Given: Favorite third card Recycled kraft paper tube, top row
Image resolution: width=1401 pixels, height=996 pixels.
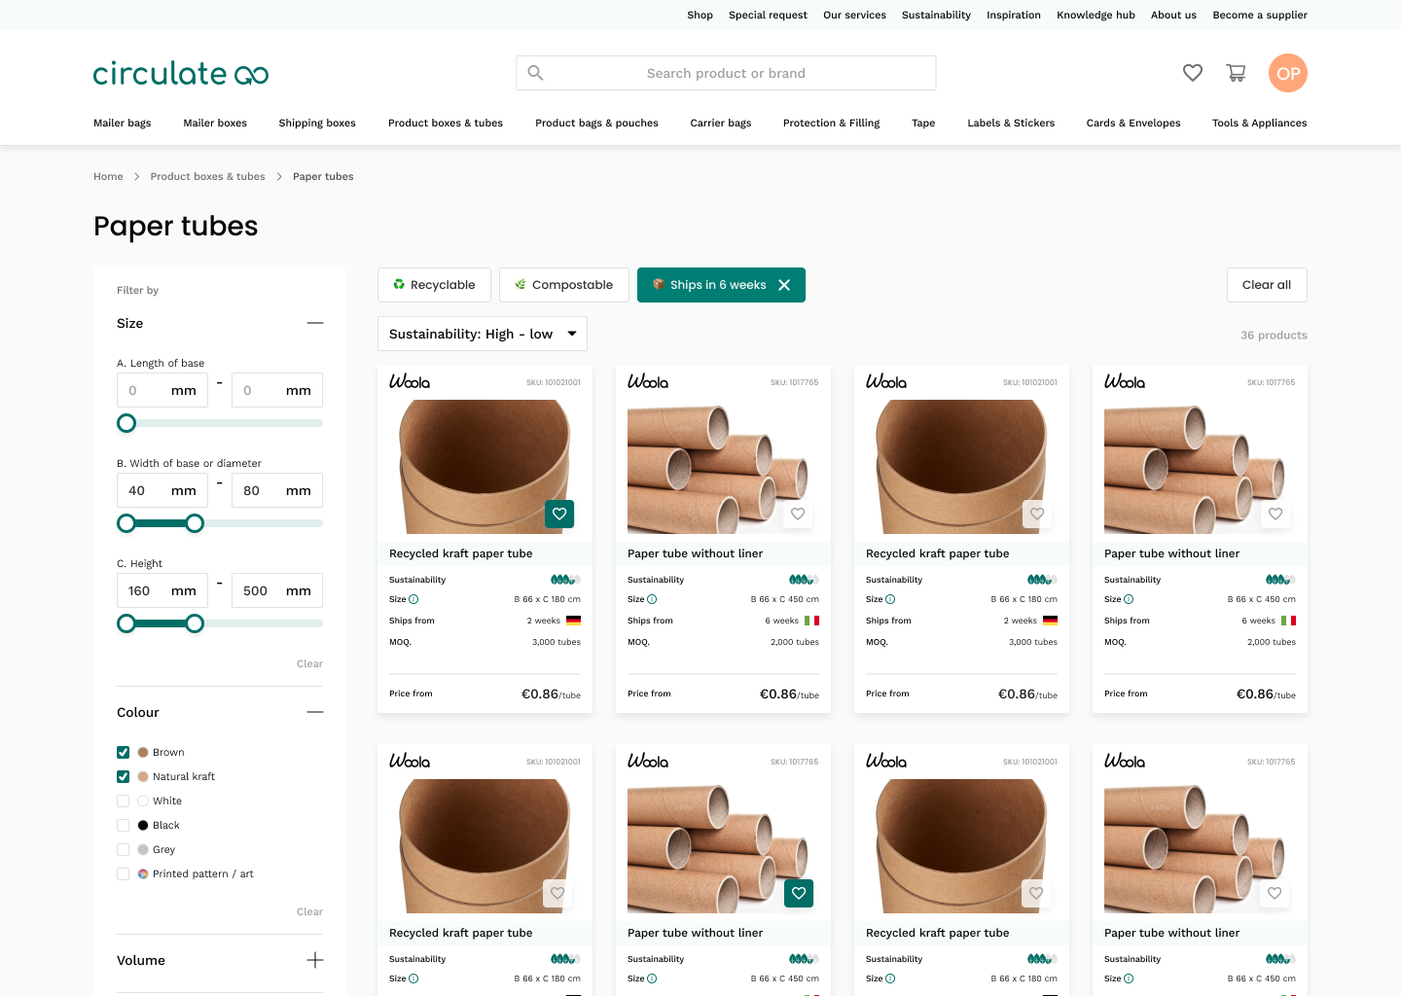Looking at the screenshot, I should (x=1037, y=514).
